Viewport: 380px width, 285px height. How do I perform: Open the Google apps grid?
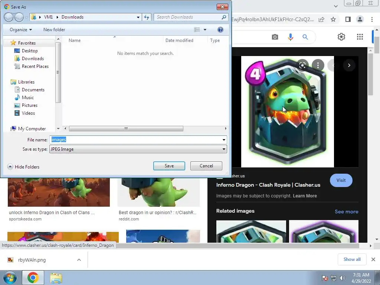[360, 37]
